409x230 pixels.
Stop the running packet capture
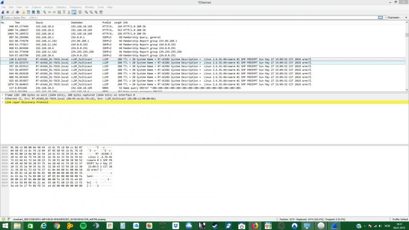click(x=7, y=12)
